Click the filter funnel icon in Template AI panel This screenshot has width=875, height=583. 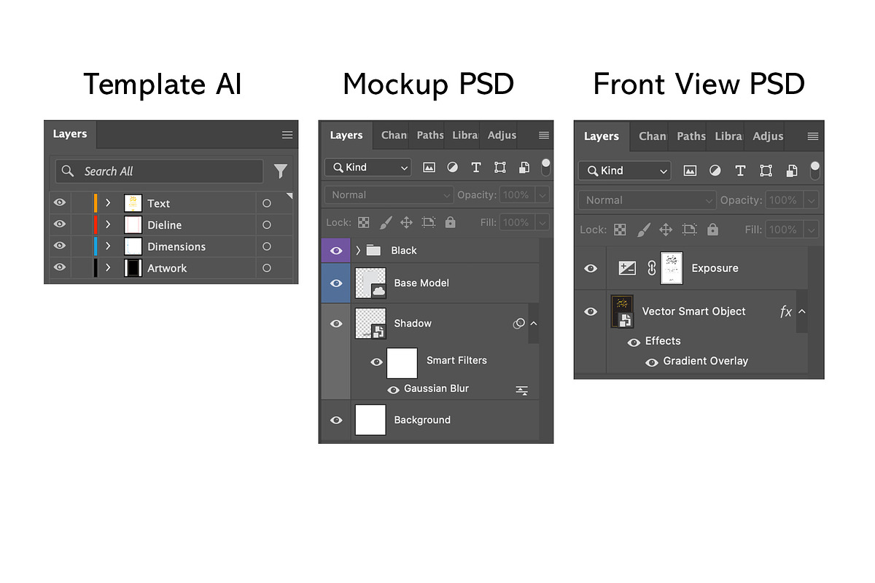281,171
